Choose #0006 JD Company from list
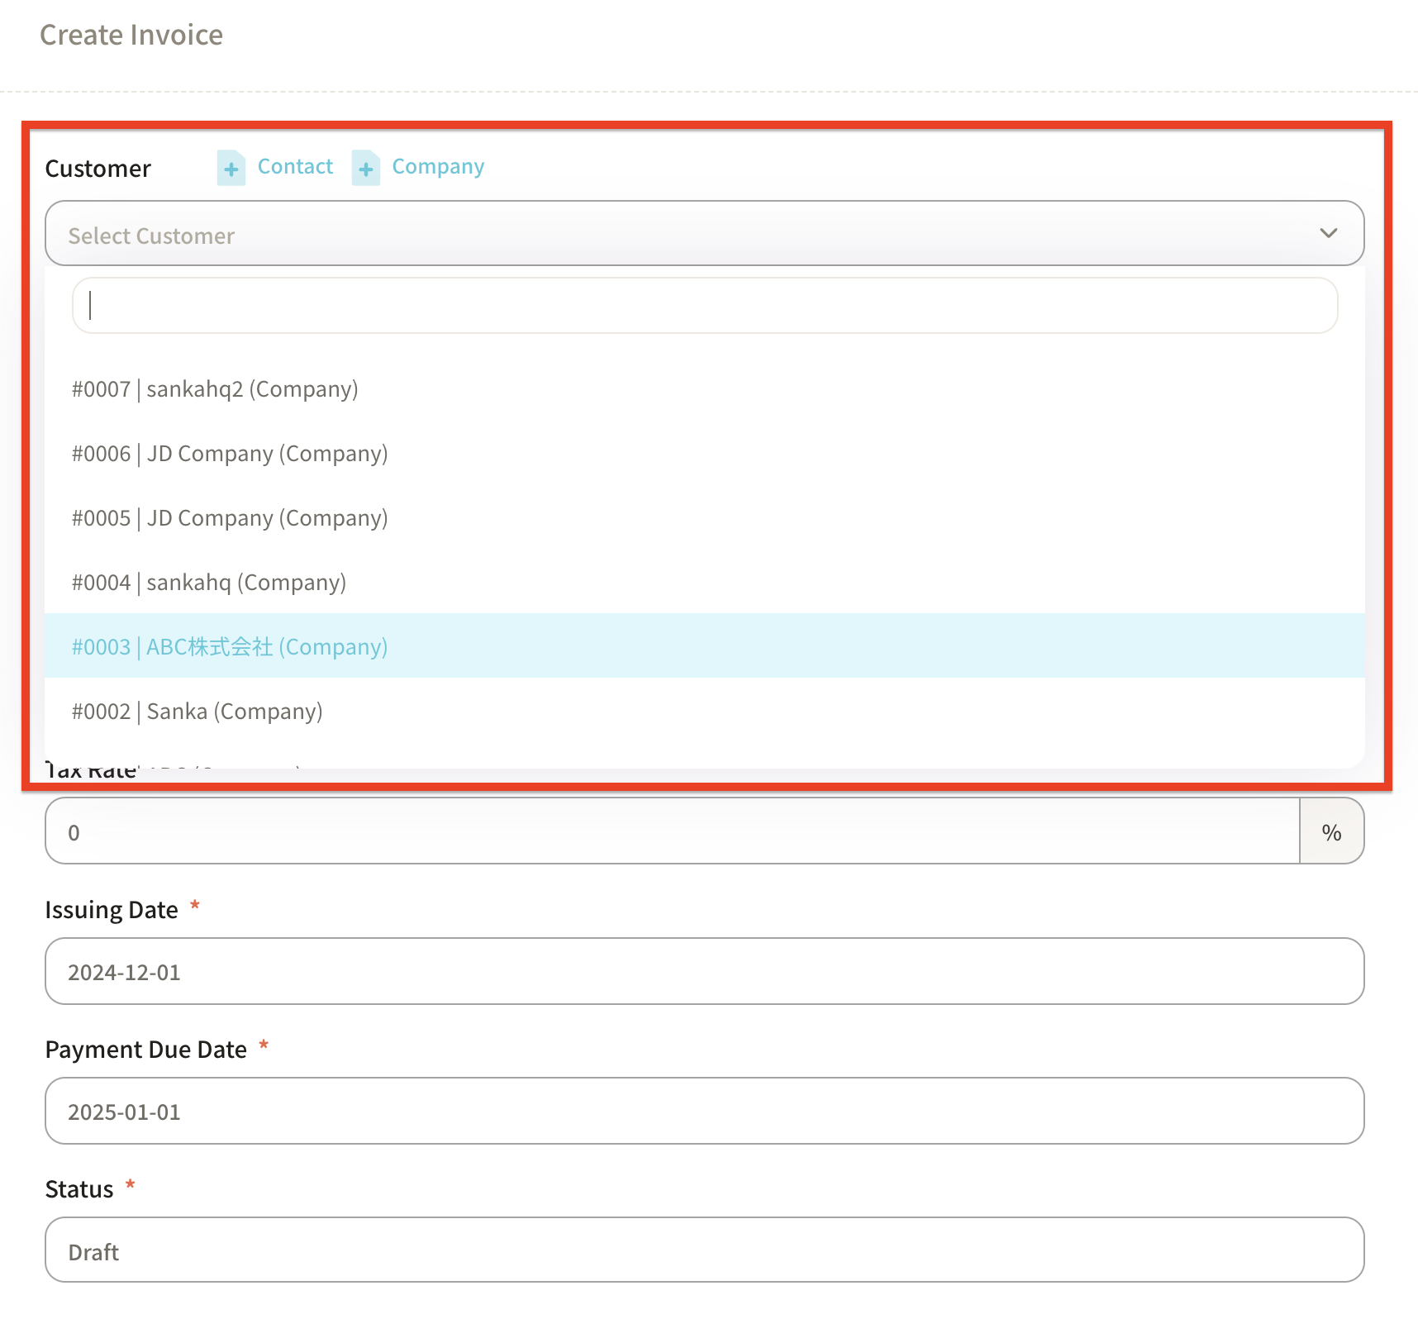The image size is (1418, 1319). click(230, 454)
